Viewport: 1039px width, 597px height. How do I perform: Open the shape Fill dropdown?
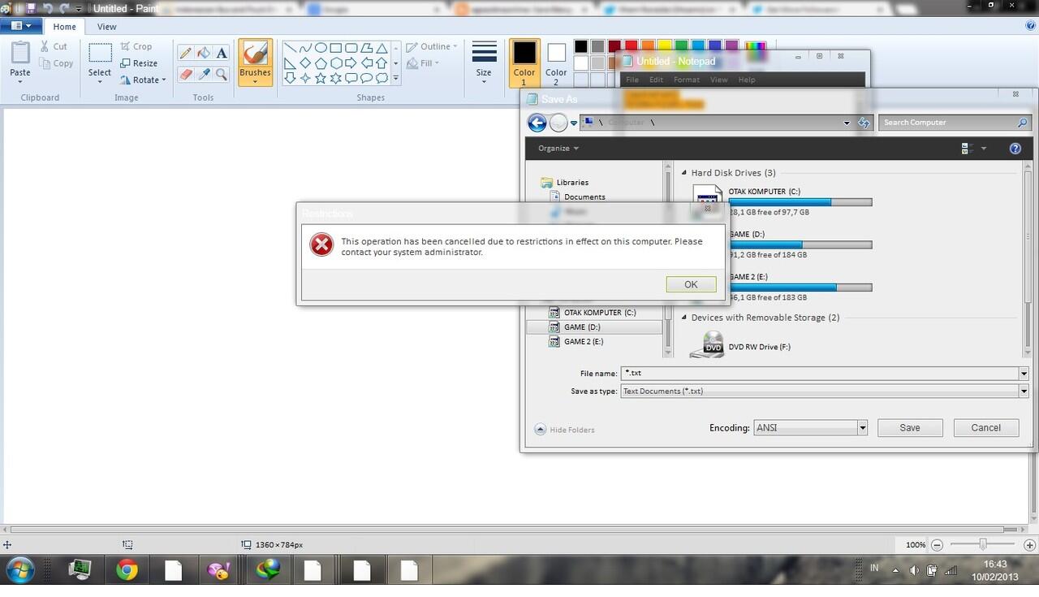point(422,63)
